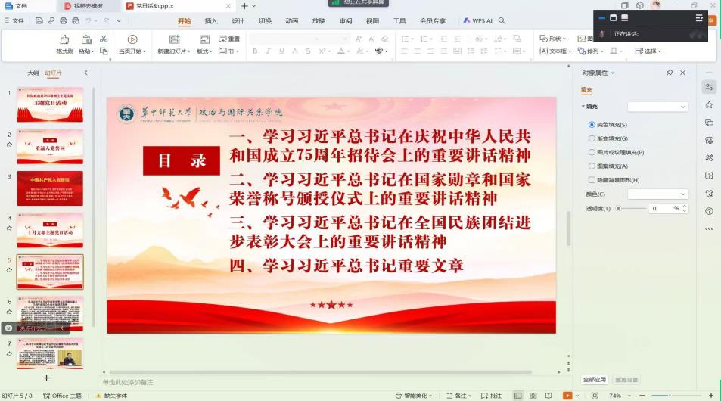721x401 pixels.
Task: Enable hide background graphics (隐藏背景图形) checkbox
Action: pyautogui.click(x=592, y=180)
